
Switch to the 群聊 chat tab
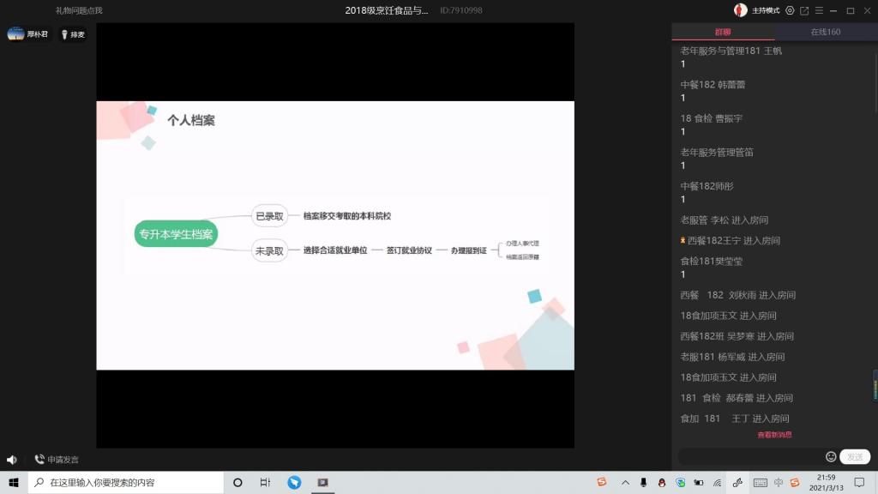(x=723, y=32)
